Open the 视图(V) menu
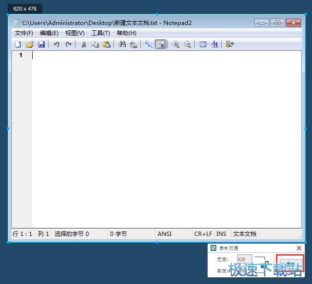 (75, 33)
